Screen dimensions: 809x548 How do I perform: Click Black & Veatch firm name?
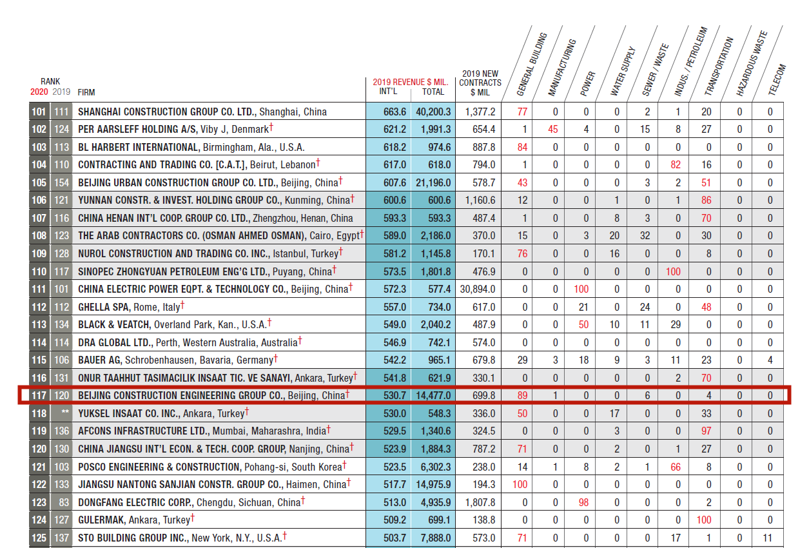(114, 324)
